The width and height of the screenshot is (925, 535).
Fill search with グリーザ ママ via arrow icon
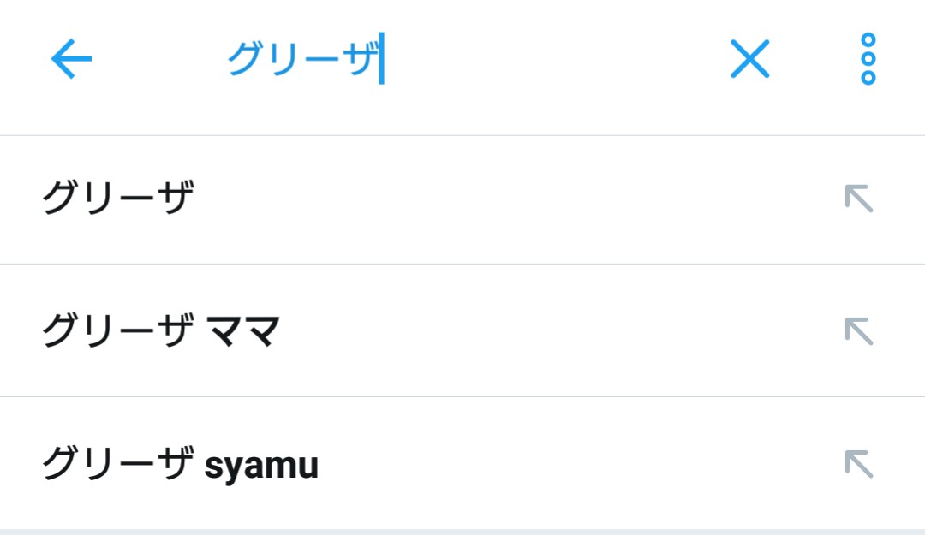[x=858, y=330]
